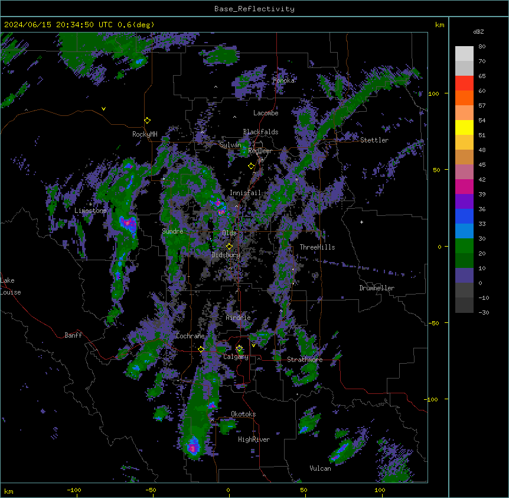Click the Stettler city label
The image size is (509, 498).
pos(374,140)
